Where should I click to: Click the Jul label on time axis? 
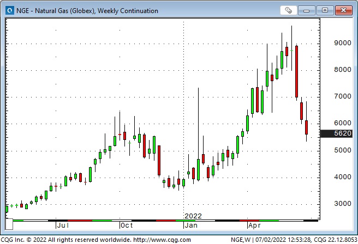(63, 225)
